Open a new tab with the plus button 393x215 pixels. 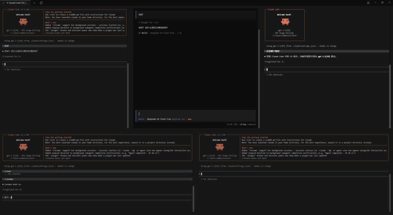pos(34,3)
